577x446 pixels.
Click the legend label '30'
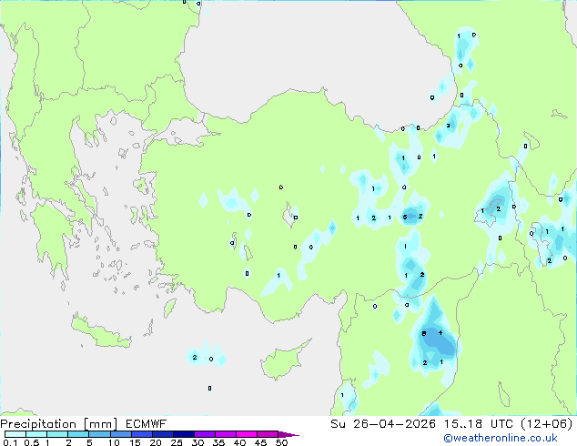197,442
